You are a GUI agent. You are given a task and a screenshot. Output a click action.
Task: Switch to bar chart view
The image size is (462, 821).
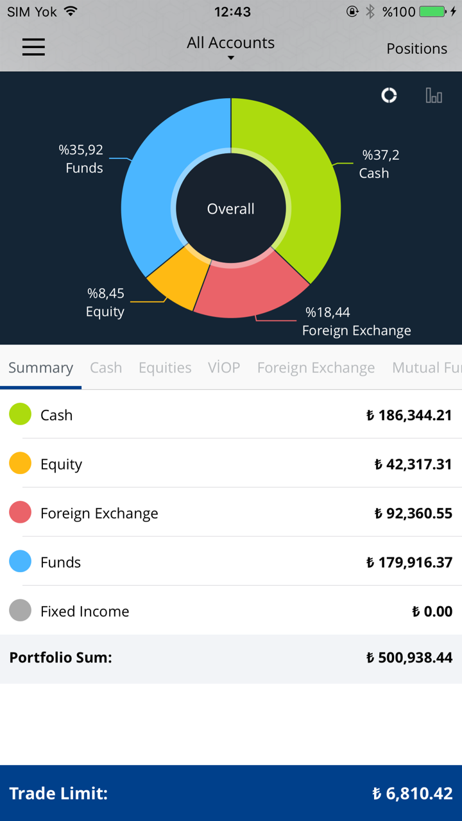[434, 96]
